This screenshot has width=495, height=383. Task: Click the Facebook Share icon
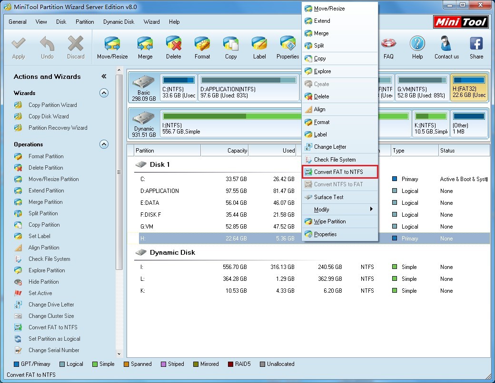tap(476, 44)
